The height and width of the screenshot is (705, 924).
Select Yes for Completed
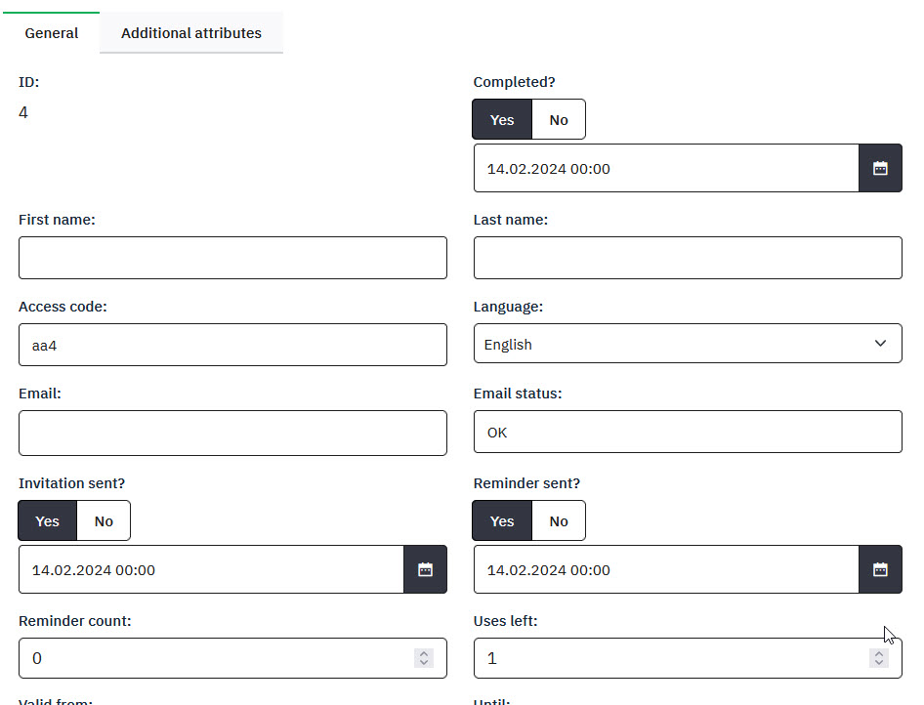coord(502,119)
